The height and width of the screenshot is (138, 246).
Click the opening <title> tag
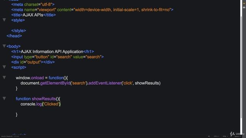tap(17, 15)
